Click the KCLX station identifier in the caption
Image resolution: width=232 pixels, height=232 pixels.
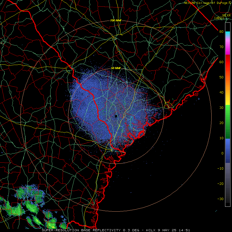tap(151, 230)
